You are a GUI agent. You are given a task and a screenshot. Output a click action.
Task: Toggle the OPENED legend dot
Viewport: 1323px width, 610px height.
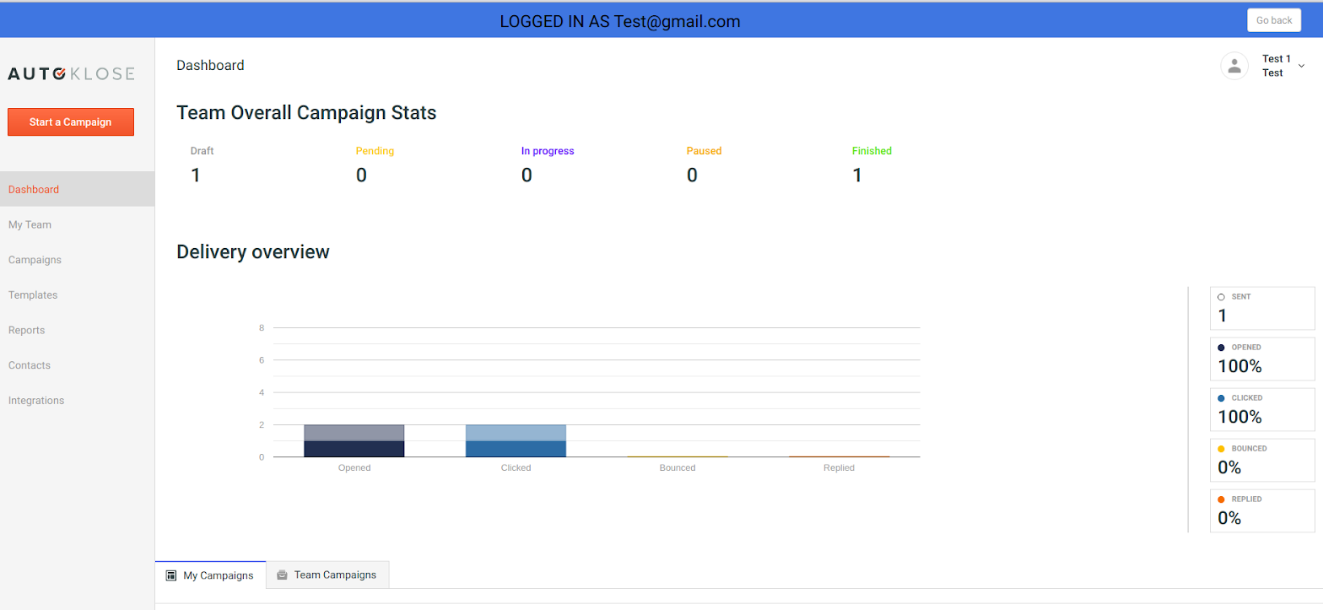click(1222, 348)
